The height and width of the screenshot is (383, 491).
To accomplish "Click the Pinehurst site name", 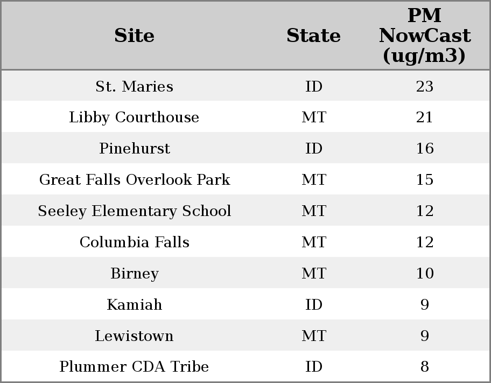I will (x=134, y=149).
